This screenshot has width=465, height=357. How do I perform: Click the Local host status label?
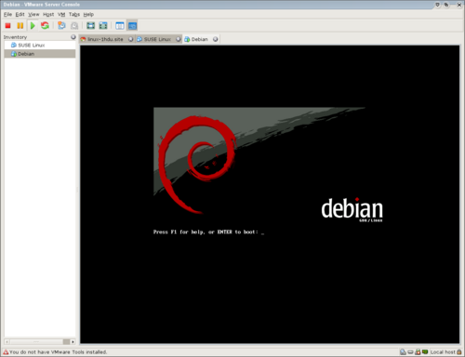443,352
